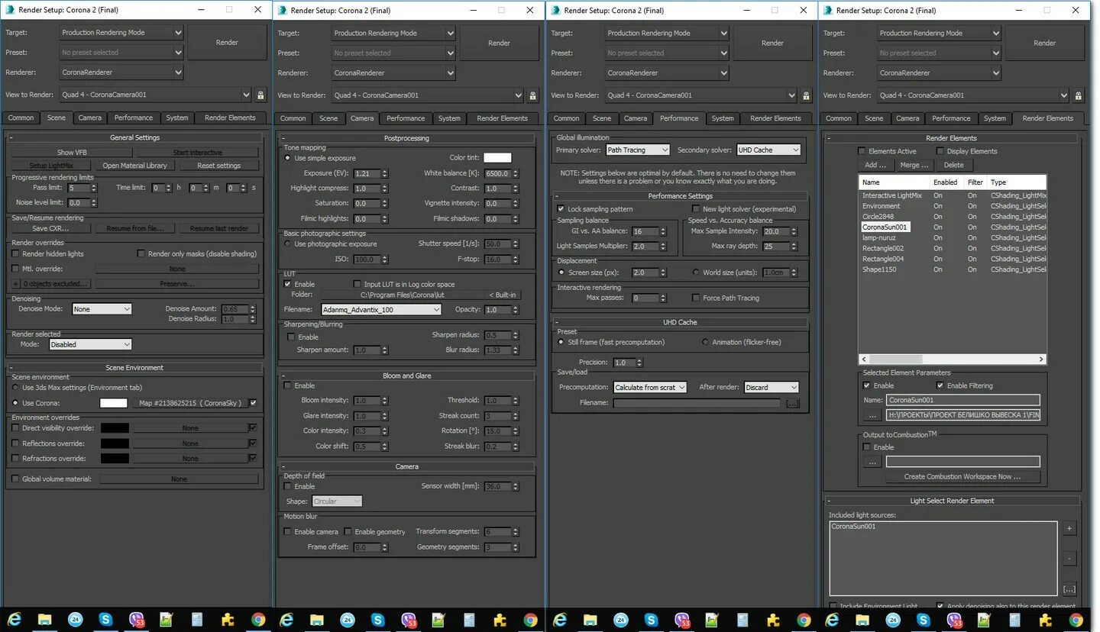Click Create Combustion Workspace Now
The height and width of the screenshot is (632, 1100).
[x=962, y=476]
